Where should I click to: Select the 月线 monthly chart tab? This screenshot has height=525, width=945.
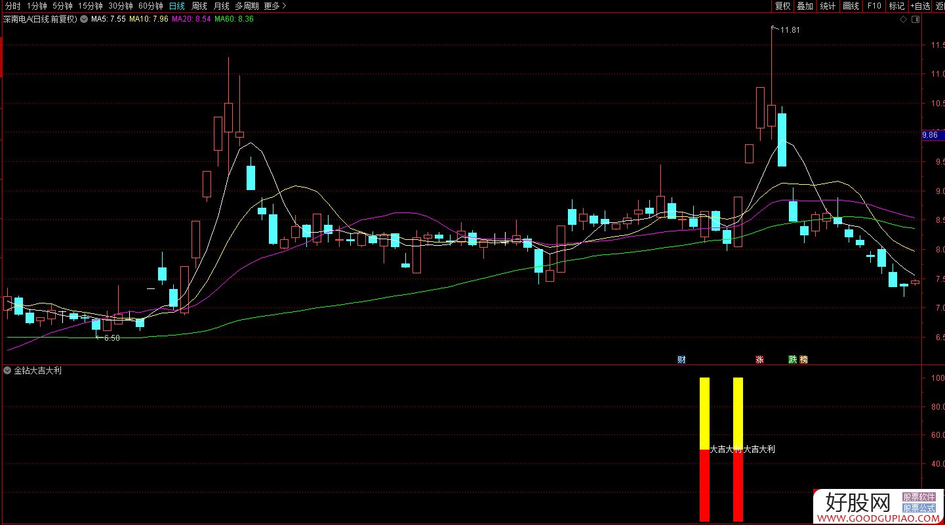222,6
